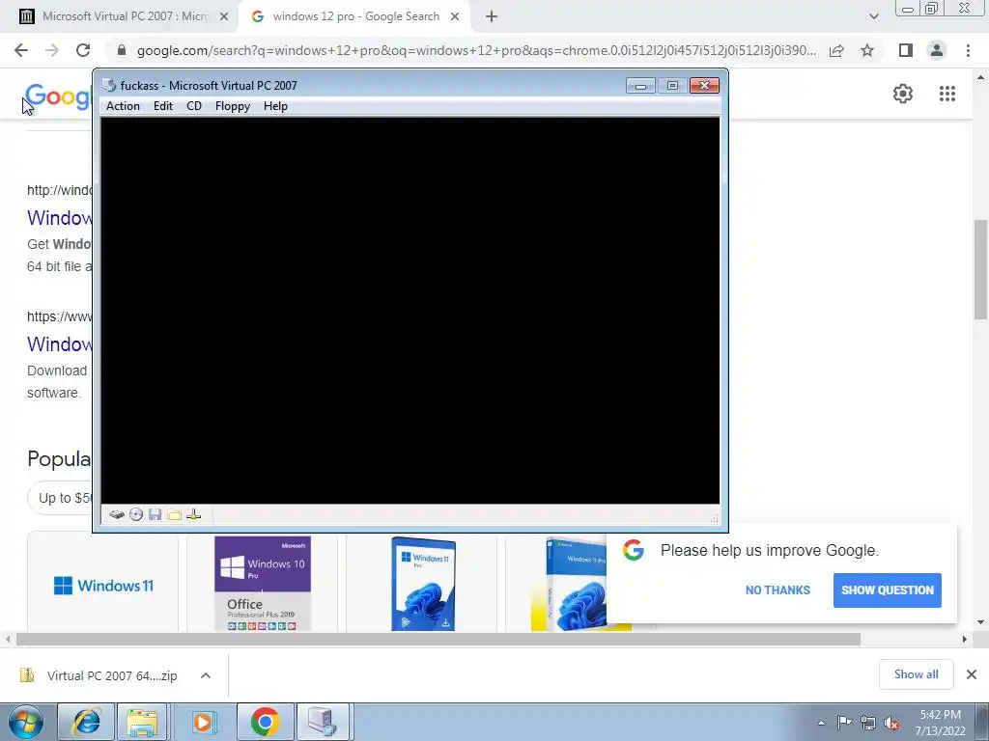989x741 pixels.
Task: Click the share page icon in address bar
Action: pyautogui.click(x=836, y=50)
